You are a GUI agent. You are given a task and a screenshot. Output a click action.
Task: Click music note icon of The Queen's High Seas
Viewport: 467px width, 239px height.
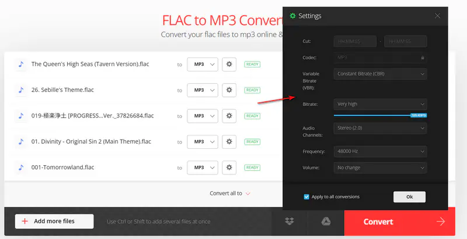(x=21, y=65)
